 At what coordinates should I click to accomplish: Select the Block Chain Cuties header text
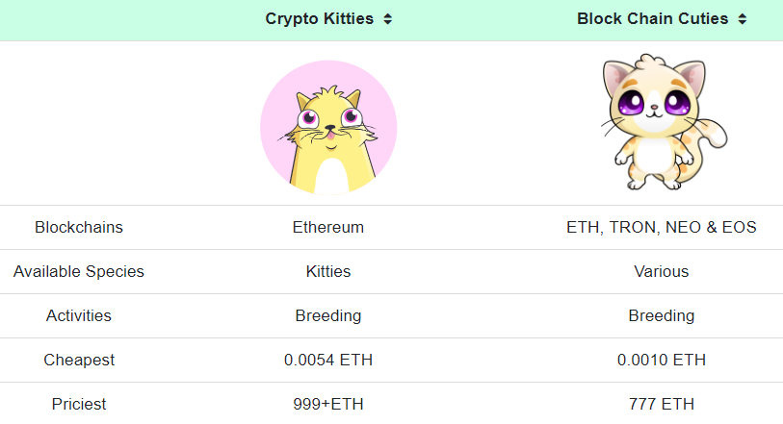pos(652,19)
